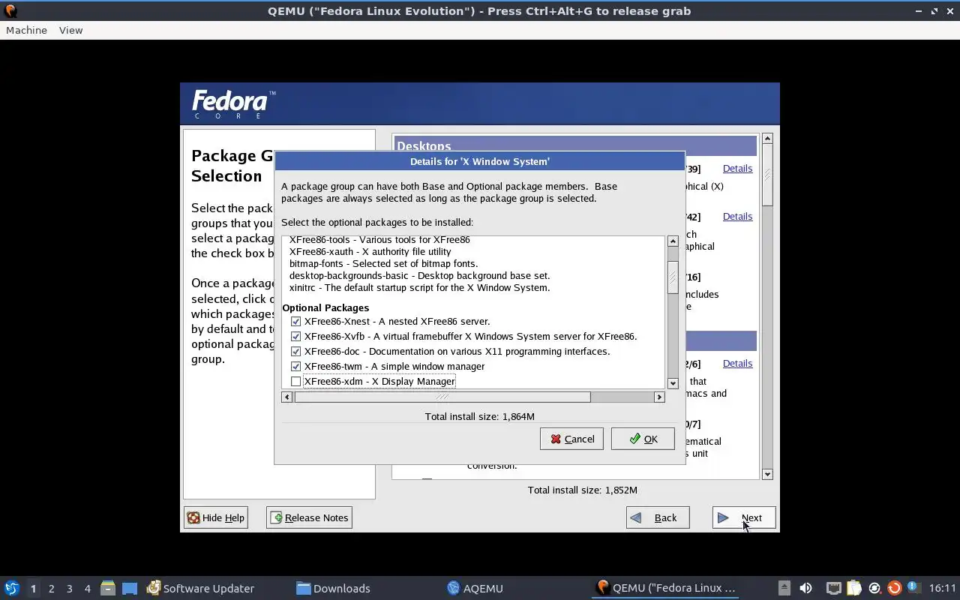Open the Details link in the second section

(x=737, y=363)
